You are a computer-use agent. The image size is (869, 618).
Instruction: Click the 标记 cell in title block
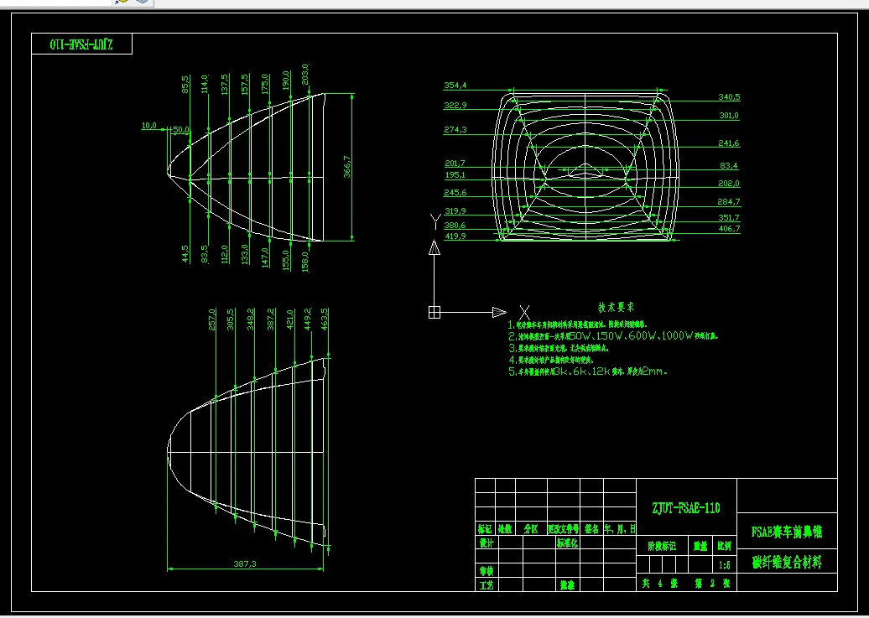pyautogui.click(x=485, y=529)
